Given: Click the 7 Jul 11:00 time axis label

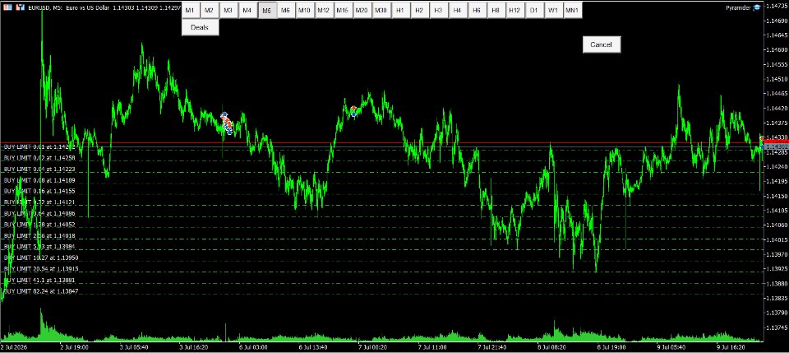Looking at the screenshot, I should tap(431, 347).
